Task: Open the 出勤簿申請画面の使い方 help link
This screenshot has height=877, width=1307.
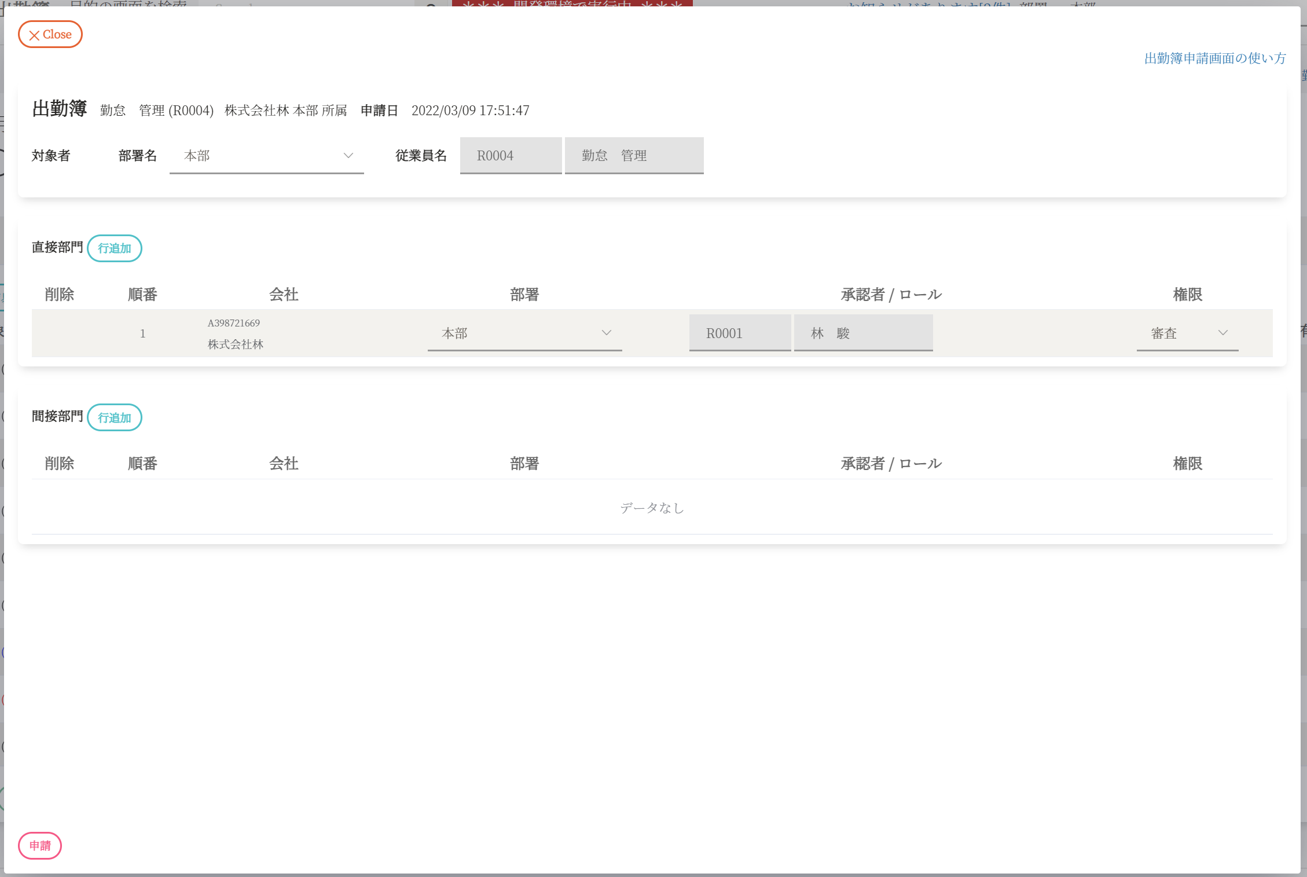Action: [x=1214, y=58]
